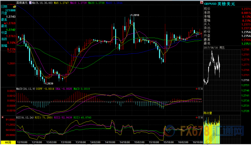
Task: Click the yellow link icon beside 日期
Action: pyautogui.click(x=15, y=7)
